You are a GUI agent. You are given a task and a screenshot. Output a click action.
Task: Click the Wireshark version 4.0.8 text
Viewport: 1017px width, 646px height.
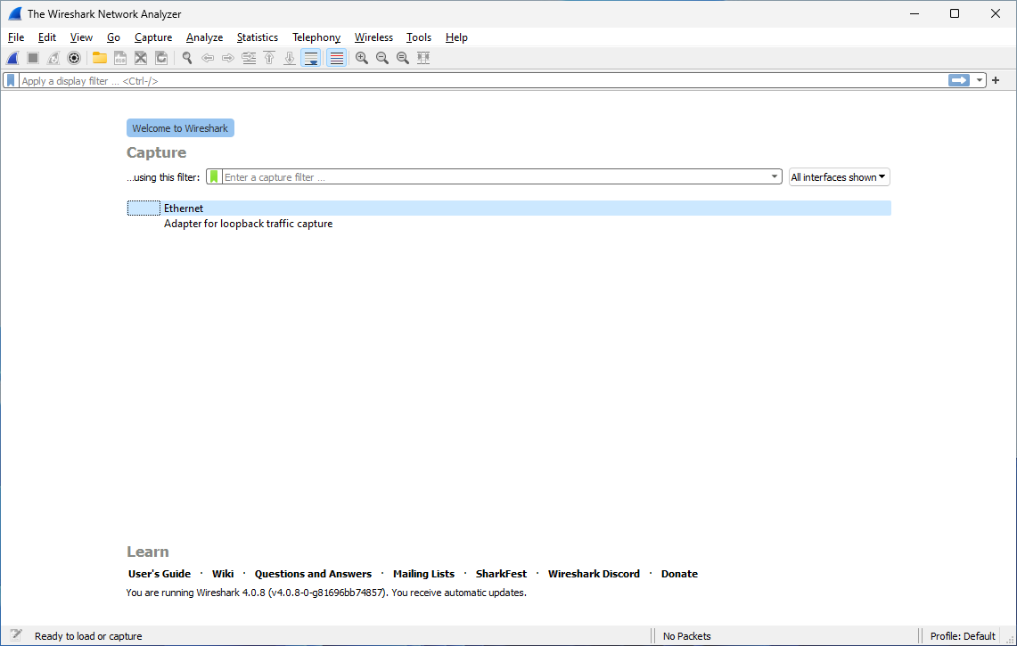pyautogui.click(x=326, y=593)
